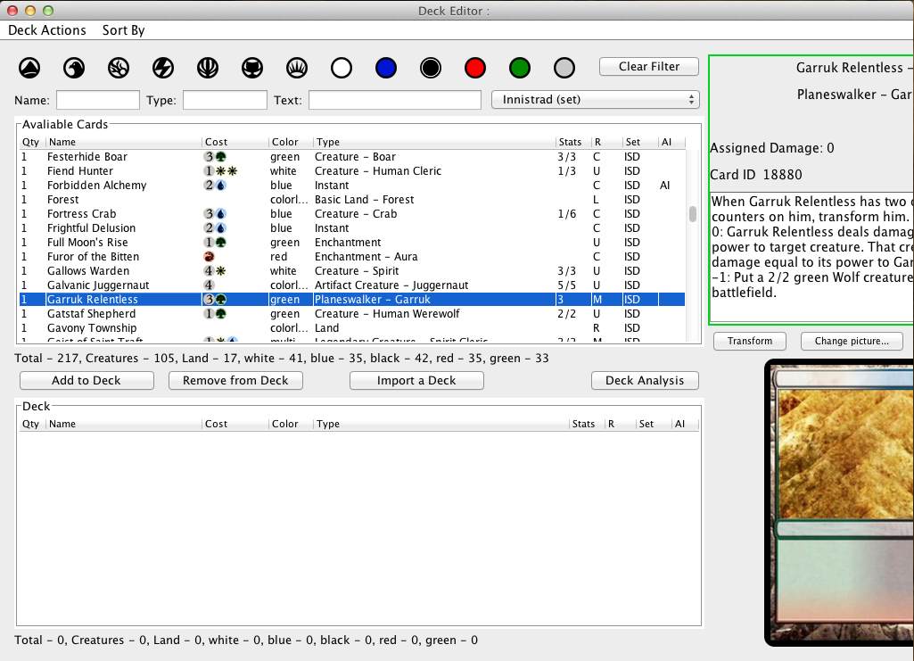The image size is (914, 661).
Task: Click the sunburst-shaped type filter icon
Action: [x=297, y=68]
